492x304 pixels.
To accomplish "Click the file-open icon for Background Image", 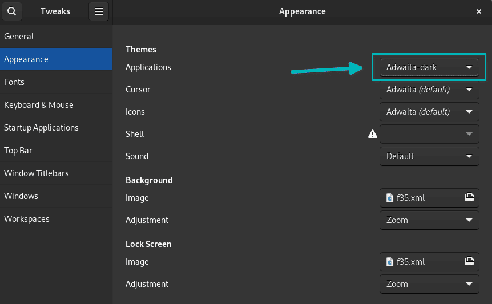I will [x=469, y=197].
